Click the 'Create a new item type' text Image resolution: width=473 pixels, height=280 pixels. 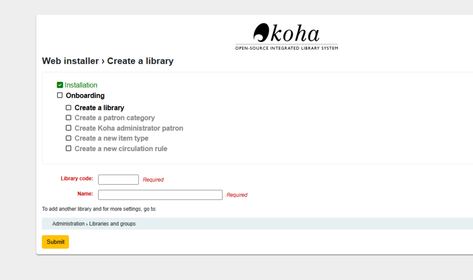coord(111,138)
